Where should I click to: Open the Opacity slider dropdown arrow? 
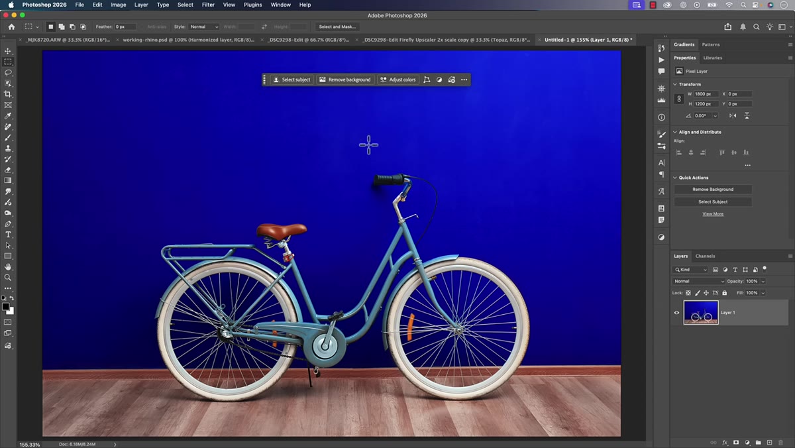click(763, 281)
